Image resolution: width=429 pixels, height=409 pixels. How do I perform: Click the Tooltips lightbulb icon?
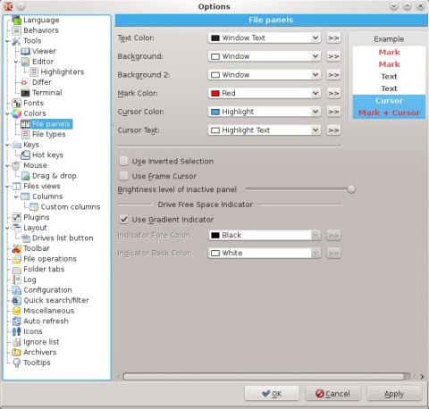(x=16, y=363)
